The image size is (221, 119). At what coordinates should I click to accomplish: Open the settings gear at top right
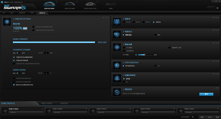[x=217, y=8]
